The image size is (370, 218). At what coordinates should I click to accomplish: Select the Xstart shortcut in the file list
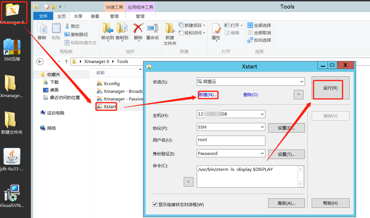(106, 106)
